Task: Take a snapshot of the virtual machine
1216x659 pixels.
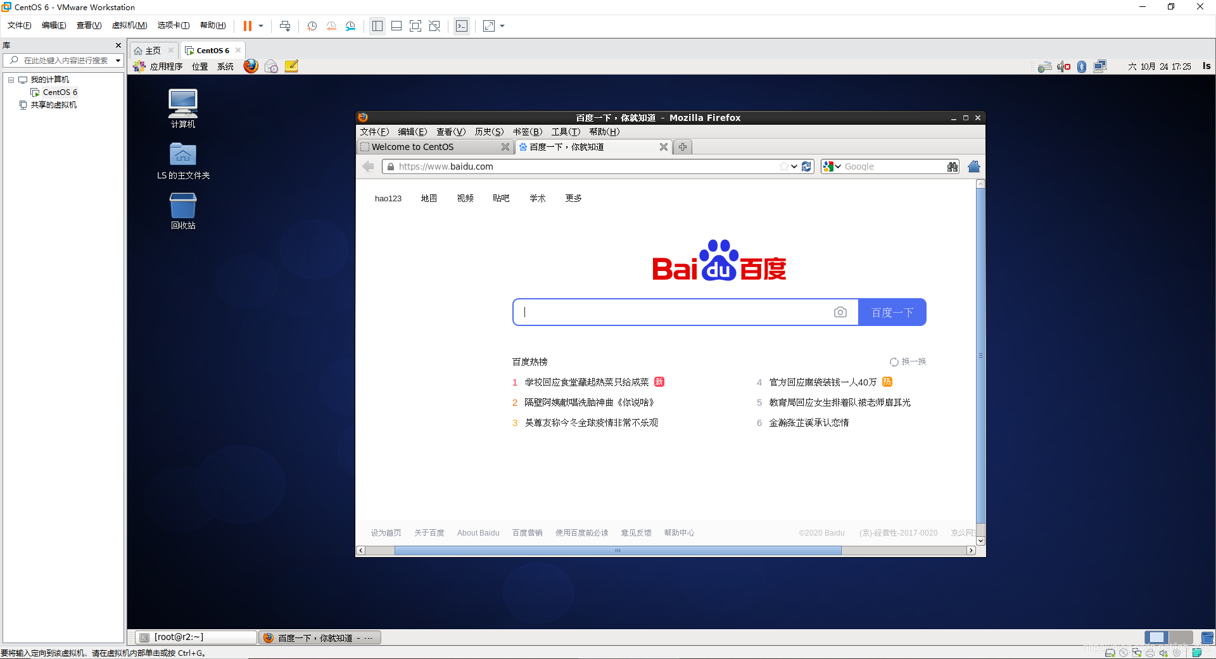Action: [312, 26]
